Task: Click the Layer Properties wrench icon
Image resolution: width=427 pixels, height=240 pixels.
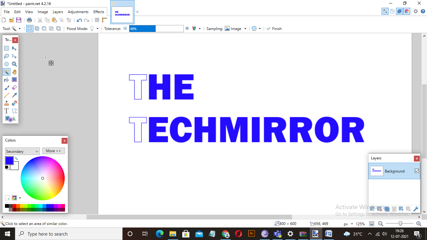Action: pyautogui.click(x=416, y=209)
